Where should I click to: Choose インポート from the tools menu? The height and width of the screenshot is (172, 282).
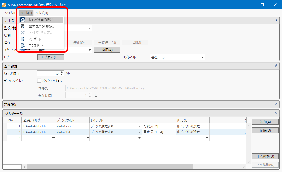[x=42, y=39]
